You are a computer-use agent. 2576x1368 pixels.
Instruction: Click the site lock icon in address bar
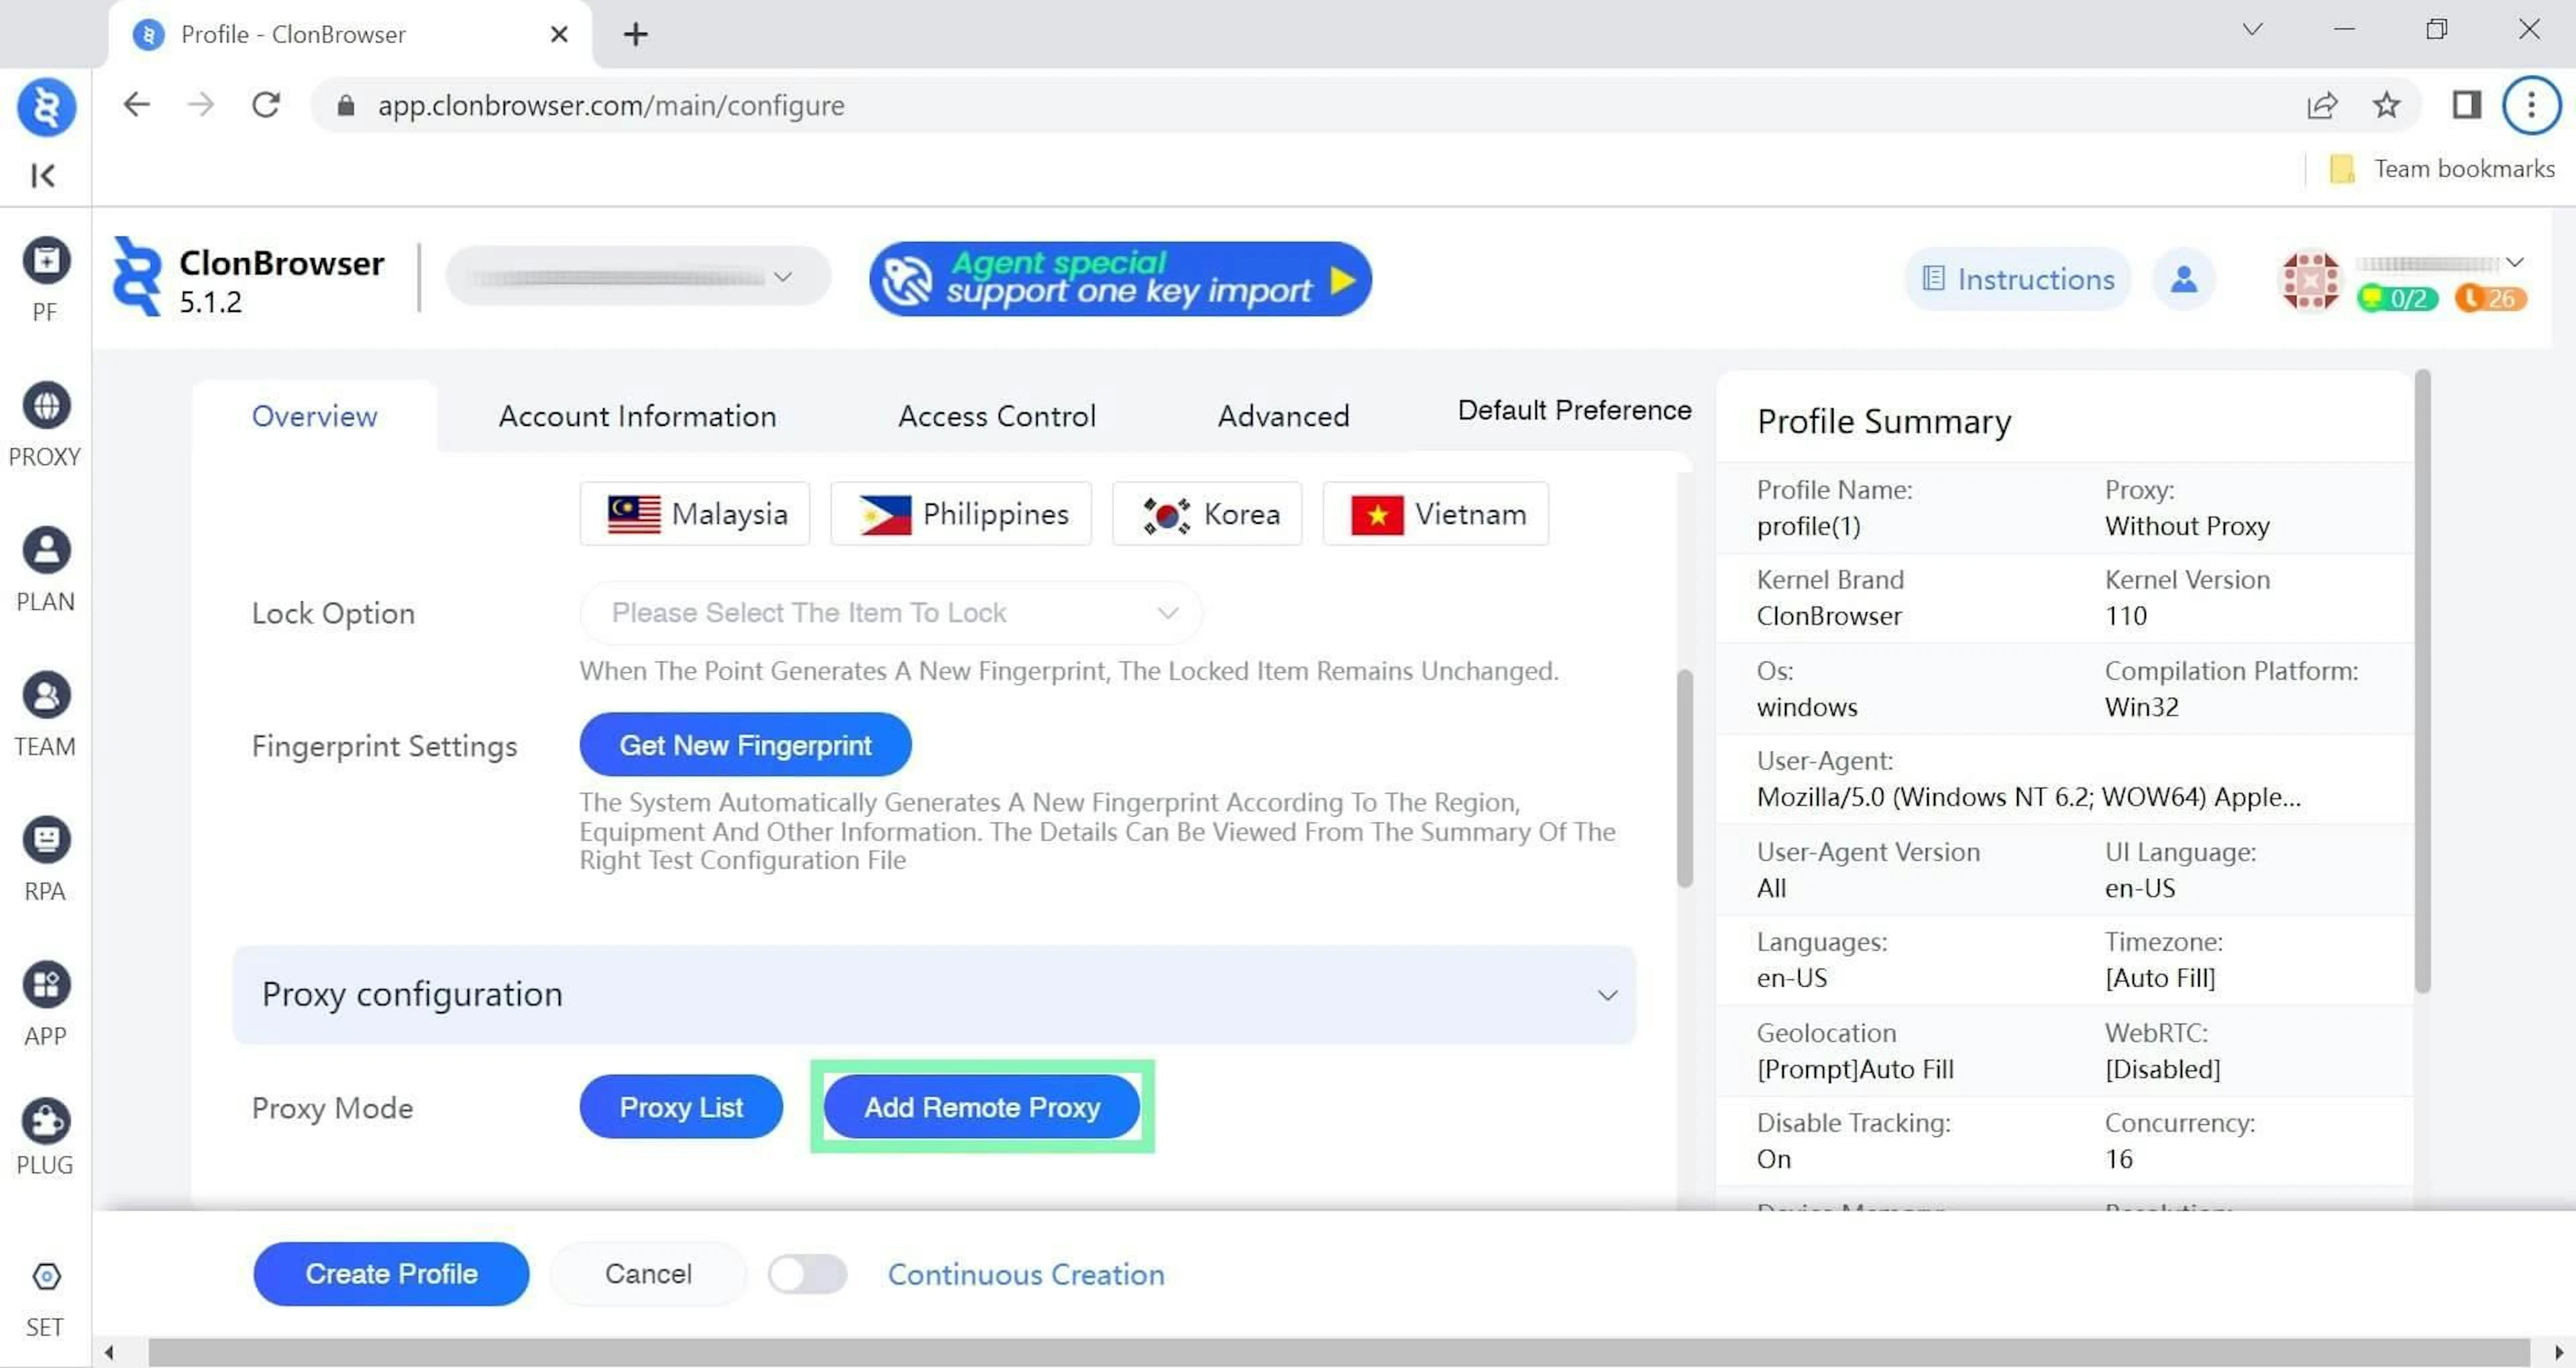pyautogui.click(x=345, y=105)
